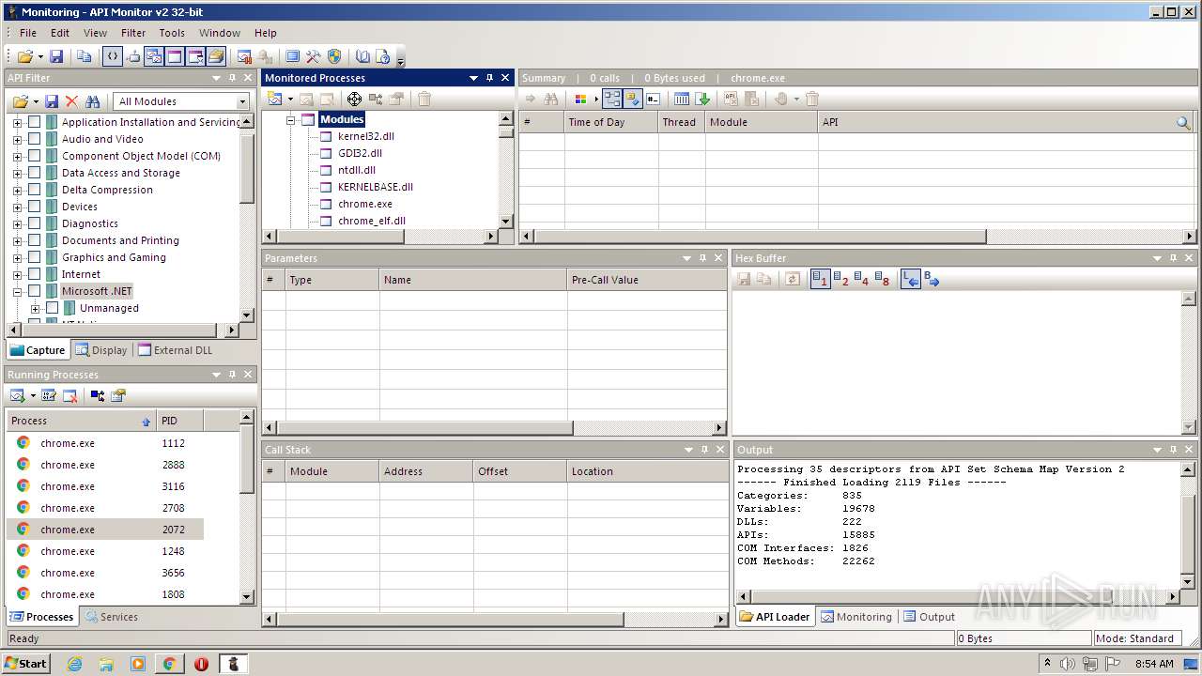Viewport: 1202px width, 676px height.
Task: Open the Filter menu
Action: click(133, 33)
